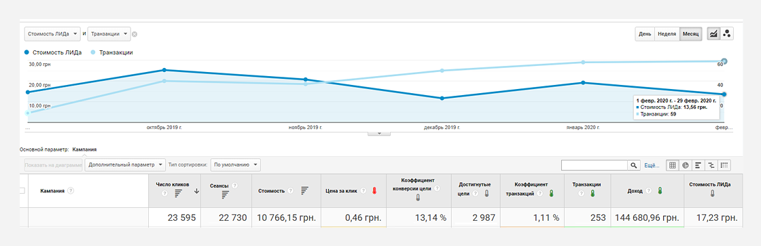Screen dimensions: 761x246
Task: Open help for the Кампания column
Action: tap(71, 191)
